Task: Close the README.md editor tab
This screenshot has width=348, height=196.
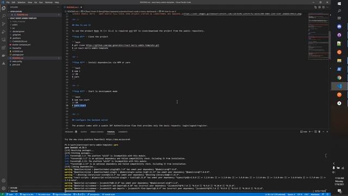Action: coord(81,7)
